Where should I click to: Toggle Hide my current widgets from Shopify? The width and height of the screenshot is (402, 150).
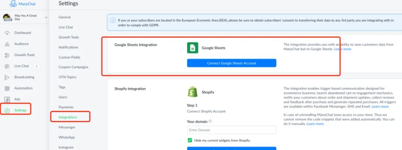point(190,140)
